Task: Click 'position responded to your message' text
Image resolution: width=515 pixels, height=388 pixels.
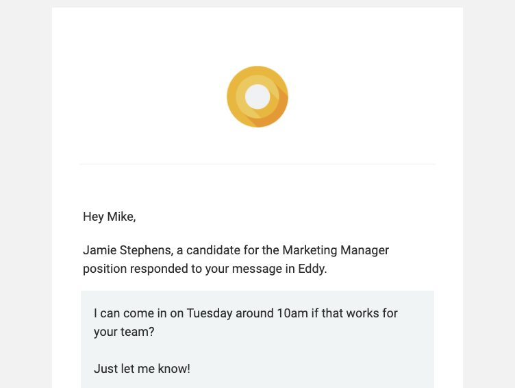Action: coord(184,269)
